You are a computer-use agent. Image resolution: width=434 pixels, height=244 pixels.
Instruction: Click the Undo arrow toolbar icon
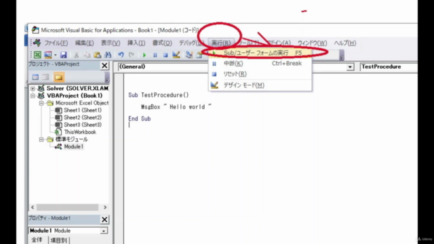121,55
